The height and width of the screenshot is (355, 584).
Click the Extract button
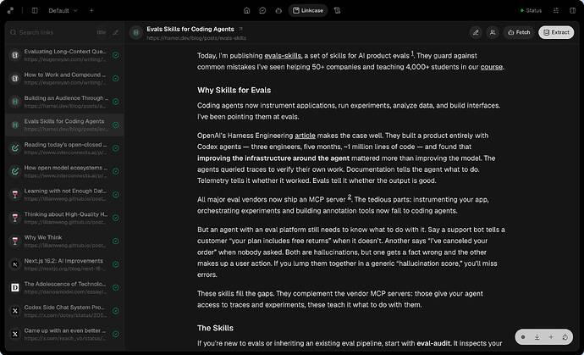point(556,32)
